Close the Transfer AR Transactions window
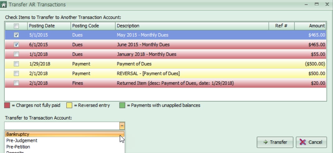The width and height of the screenshot is (333, 153). 327,4
